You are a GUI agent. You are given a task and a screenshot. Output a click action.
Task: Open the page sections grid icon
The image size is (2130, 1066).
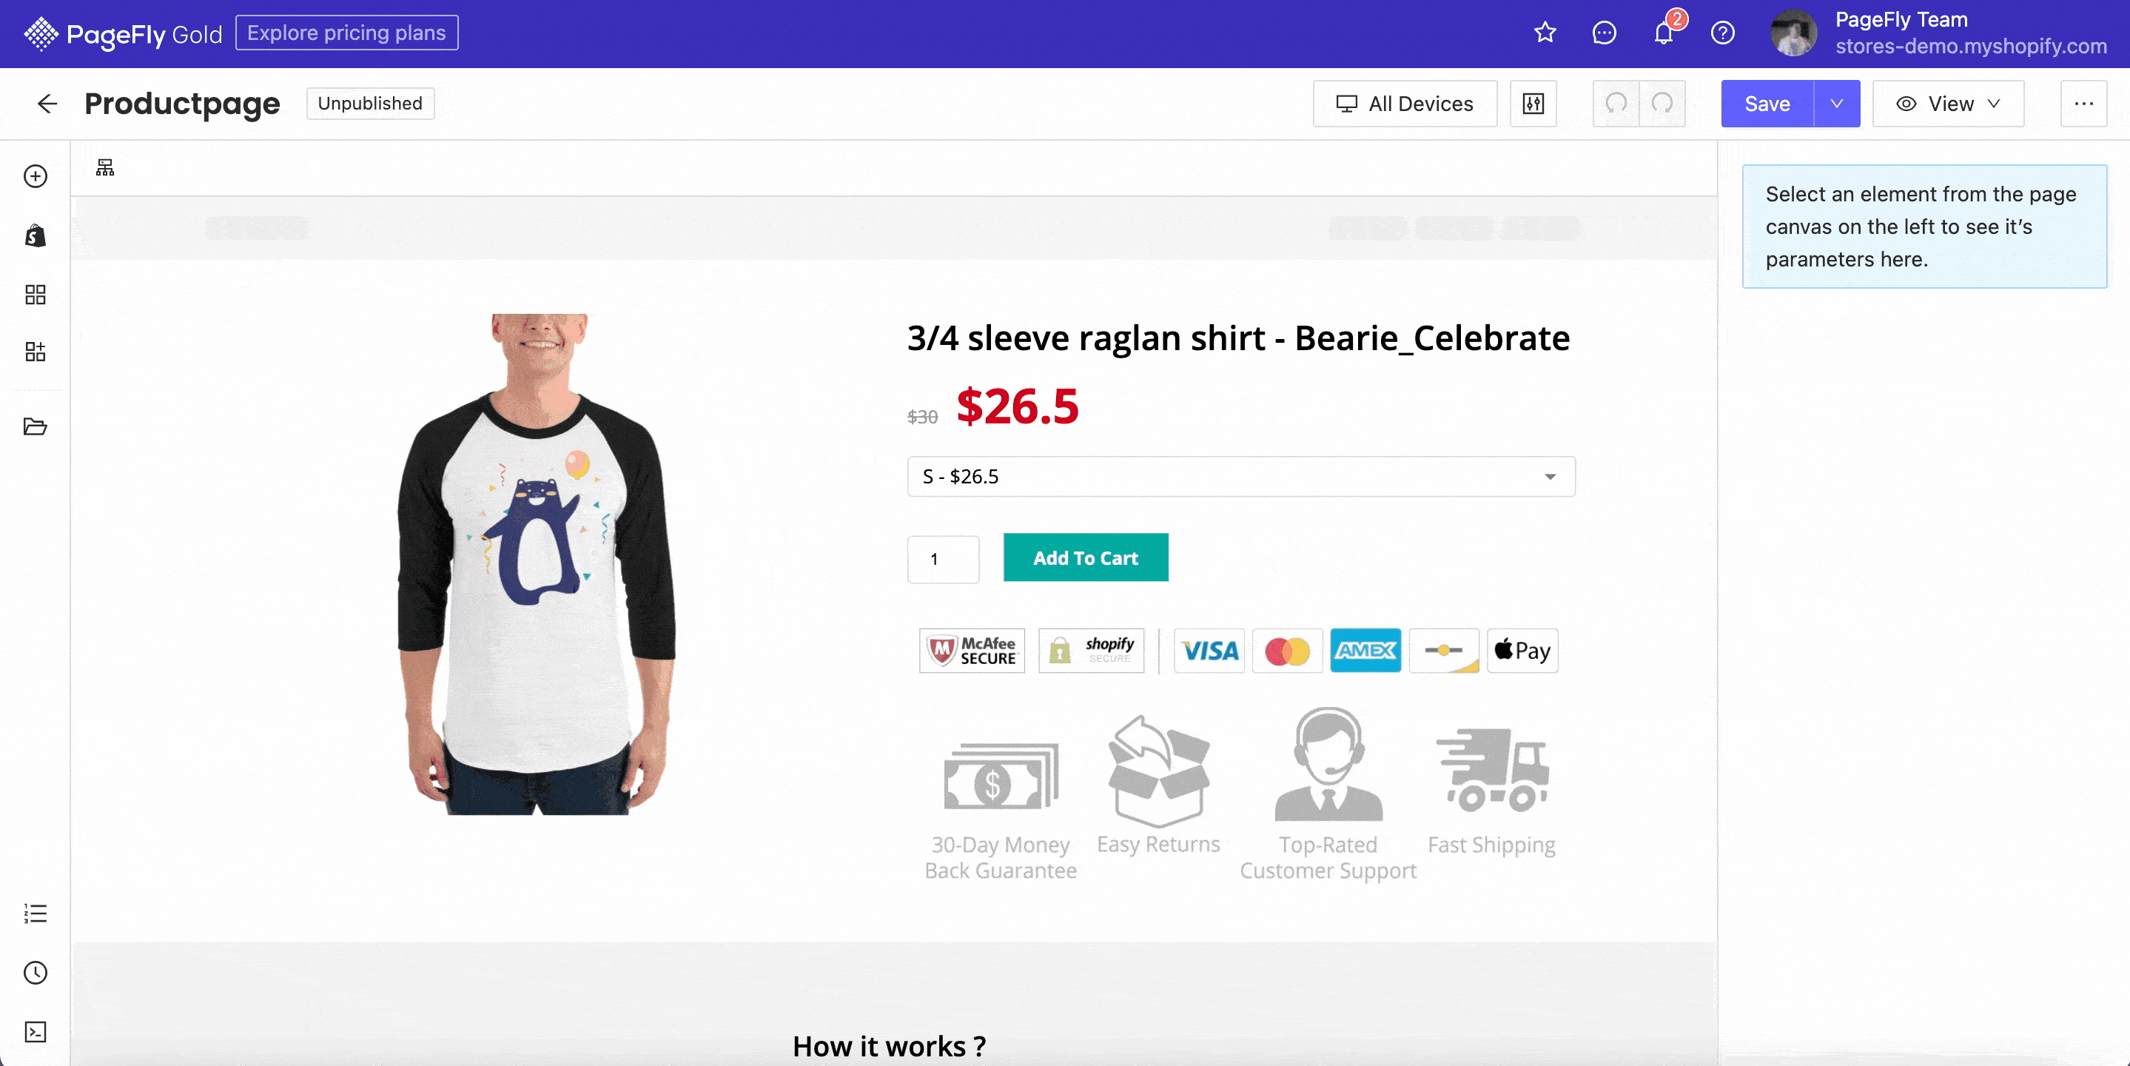pos(35,295)
